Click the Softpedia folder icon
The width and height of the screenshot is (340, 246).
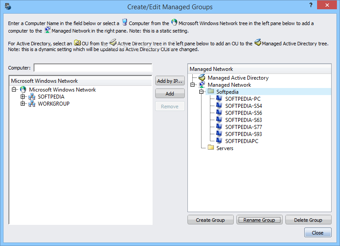[x=211, y=91]
